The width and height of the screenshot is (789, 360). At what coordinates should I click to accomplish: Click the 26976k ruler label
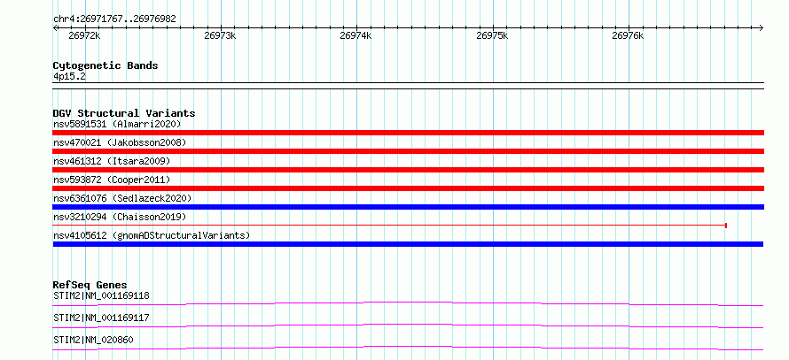pos(628,35)
